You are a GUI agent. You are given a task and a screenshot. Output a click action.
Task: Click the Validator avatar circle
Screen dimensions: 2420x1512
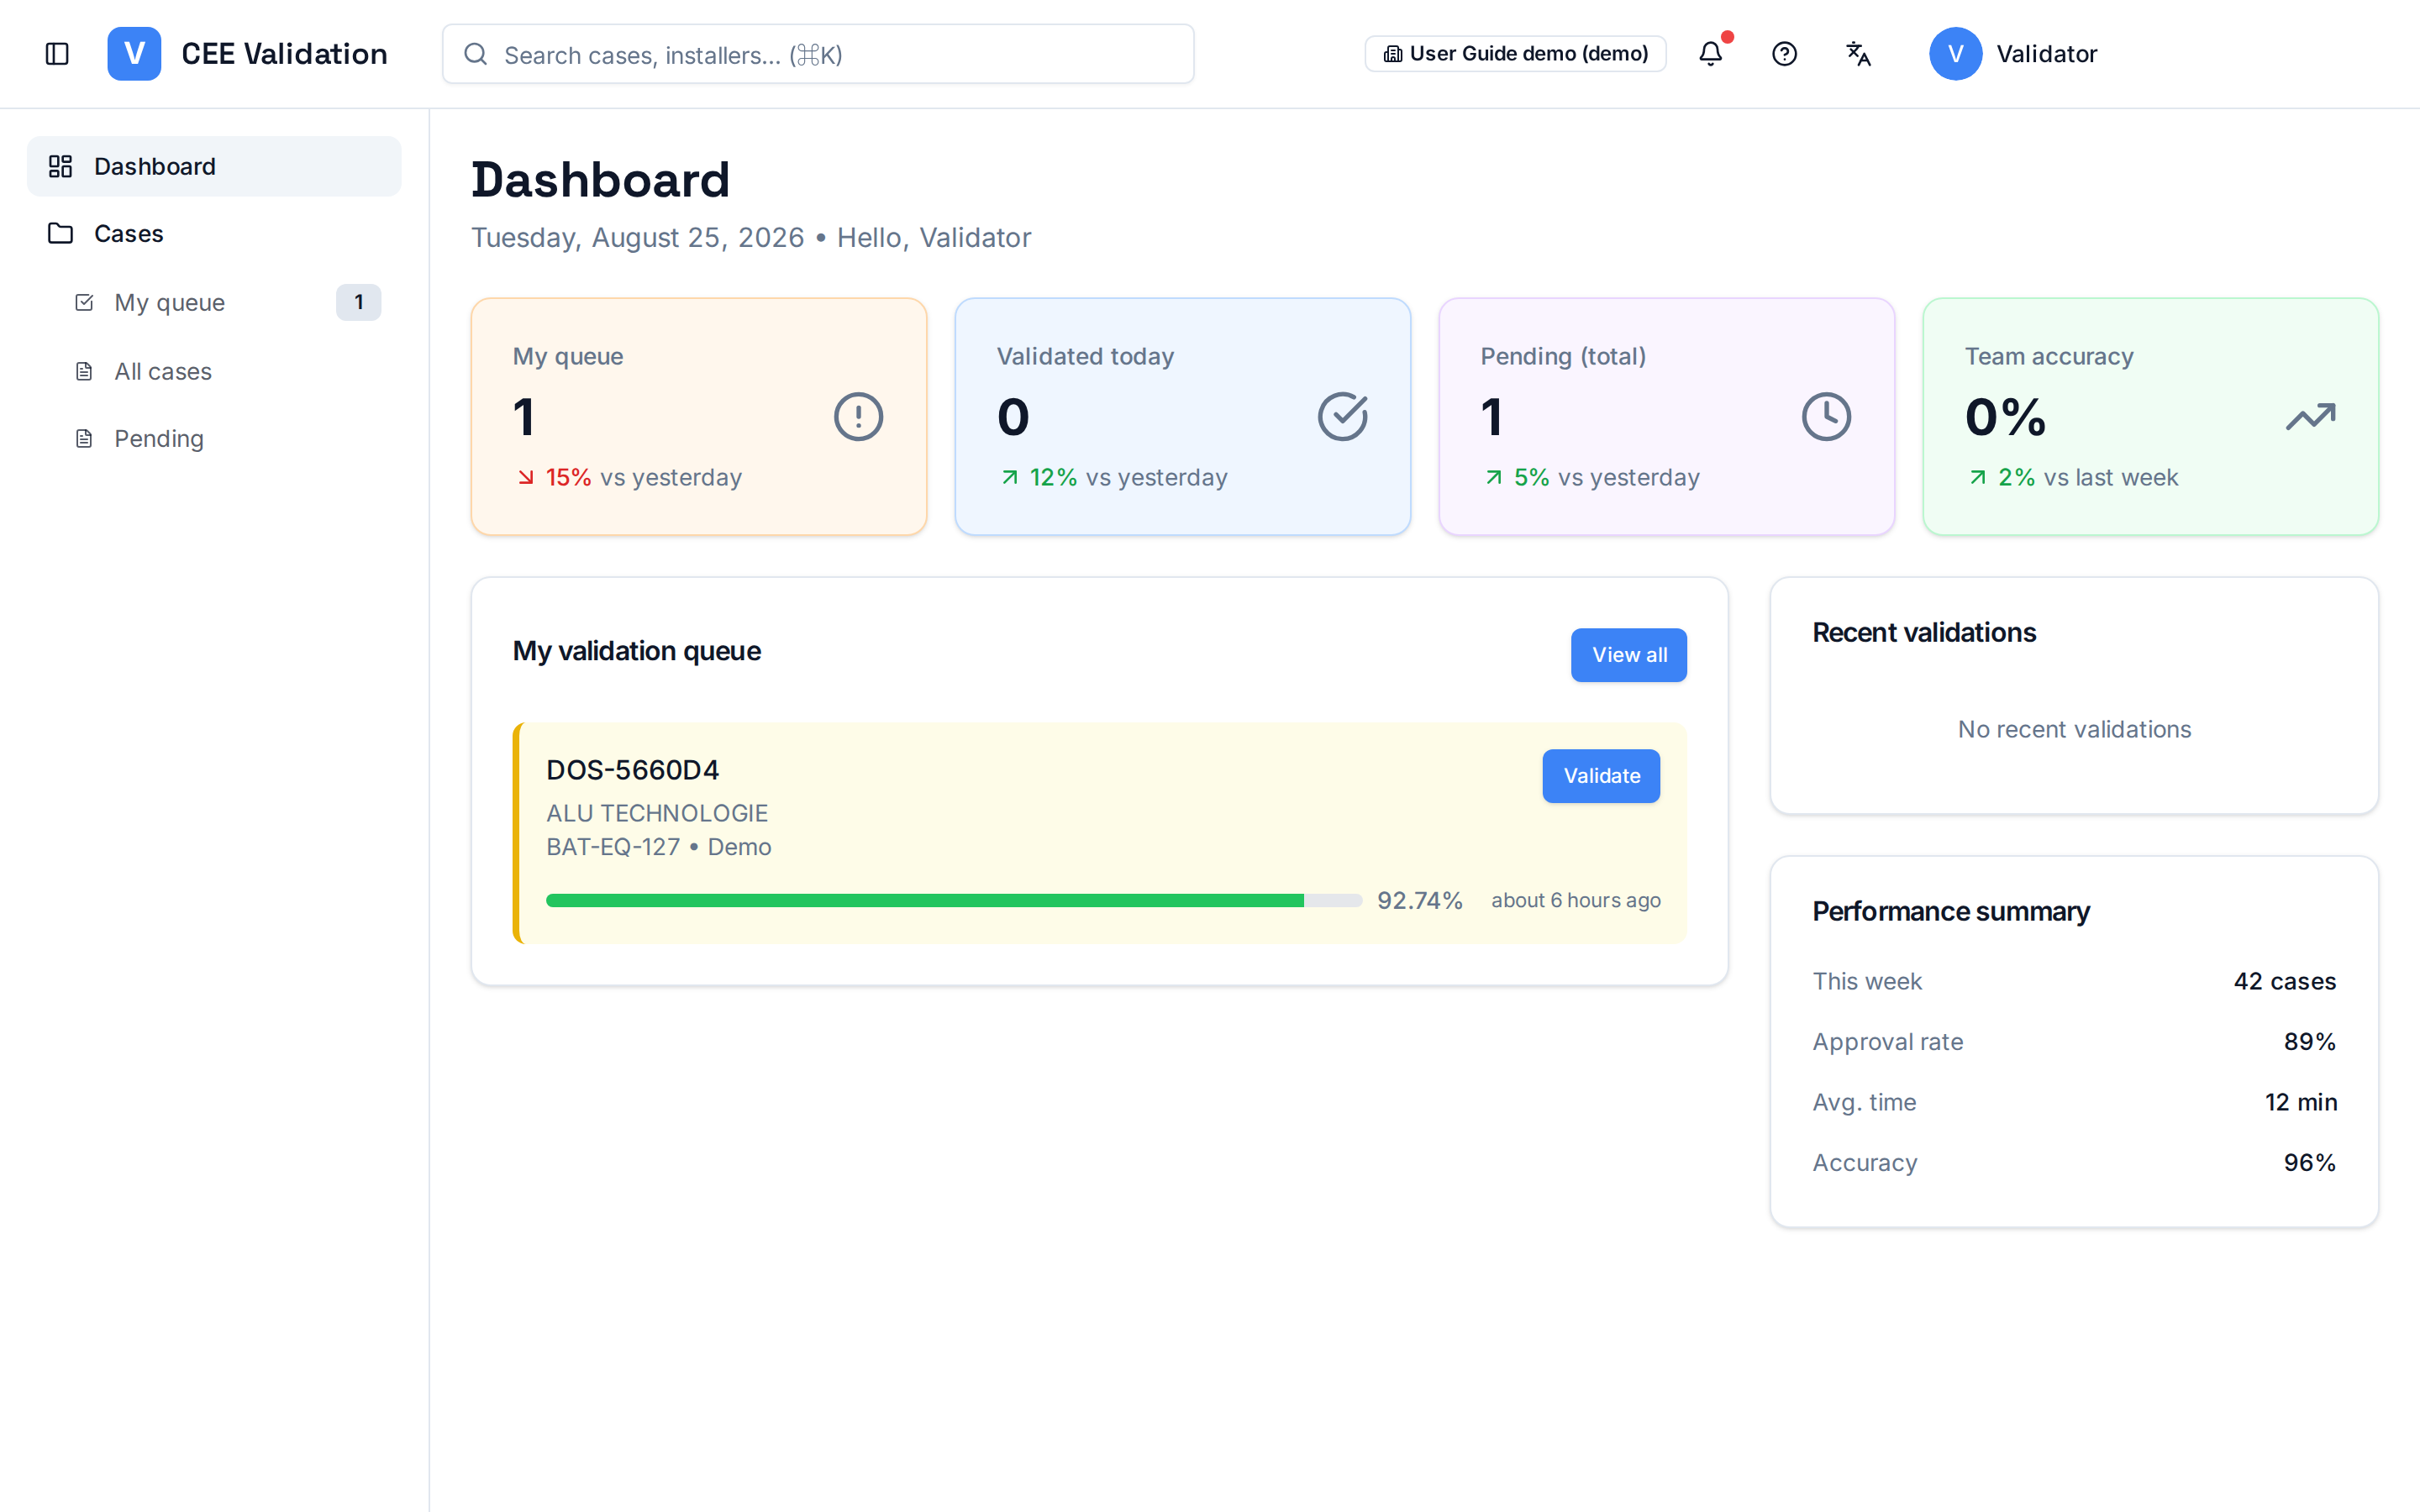coord(1955,54)
